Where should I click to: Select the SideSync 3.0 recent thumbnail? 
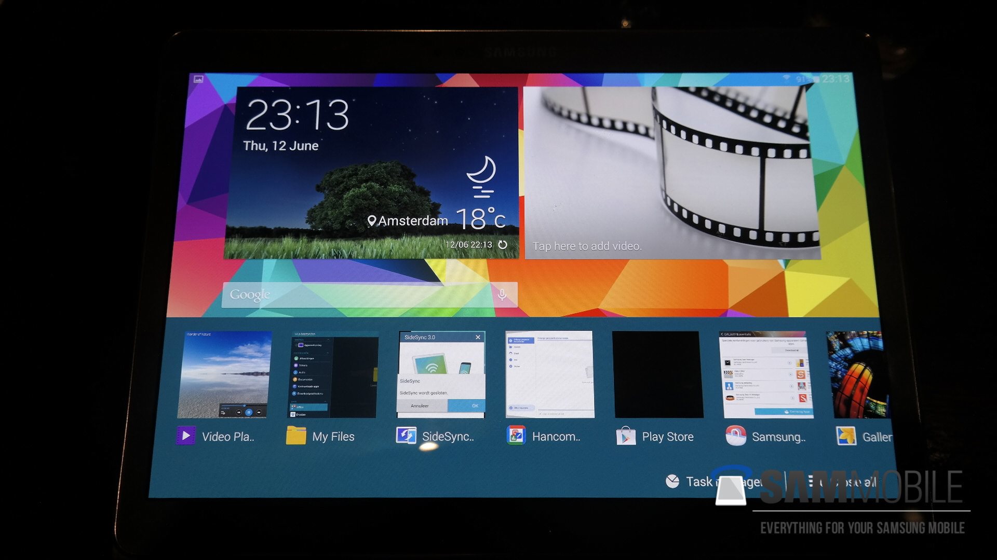coord(441,363)
